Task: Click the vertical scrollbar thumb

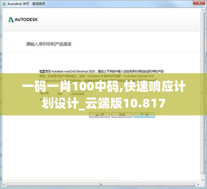Action: [202, 93]
